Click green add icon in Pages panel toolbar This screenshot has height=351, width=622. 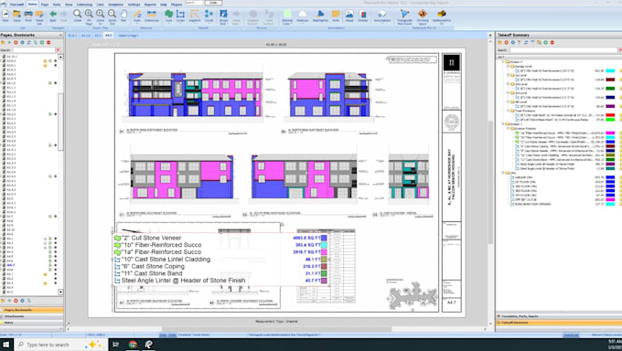[x=9, y=42]
